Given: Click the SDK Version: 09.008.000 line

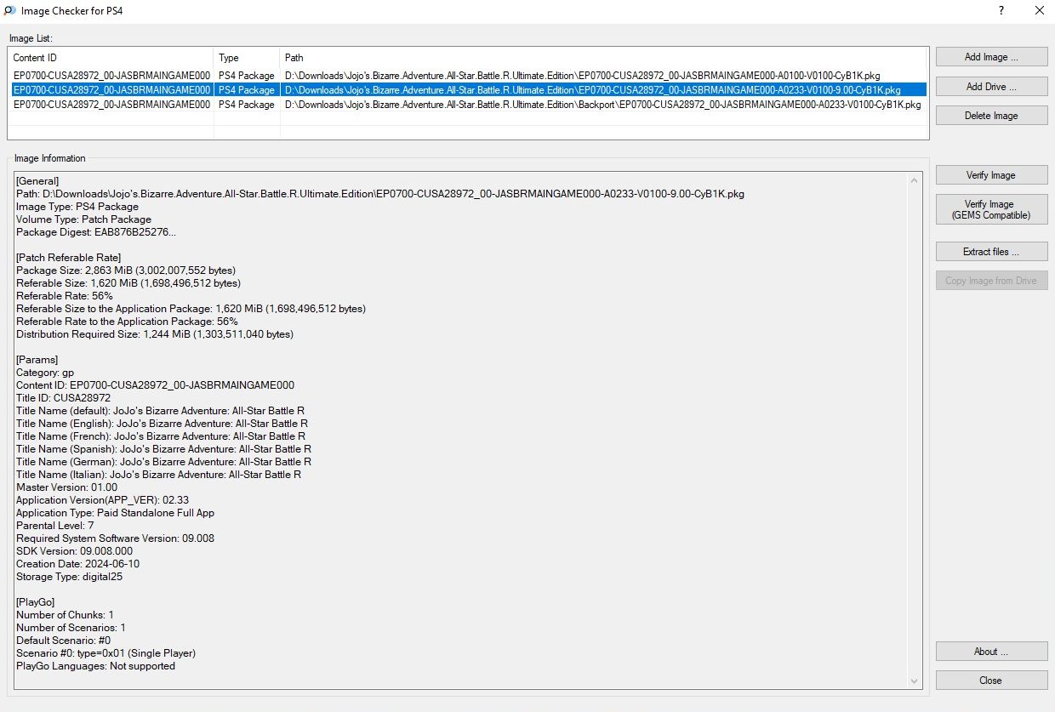Looking at the screenshot, I should tap(74, 551).
